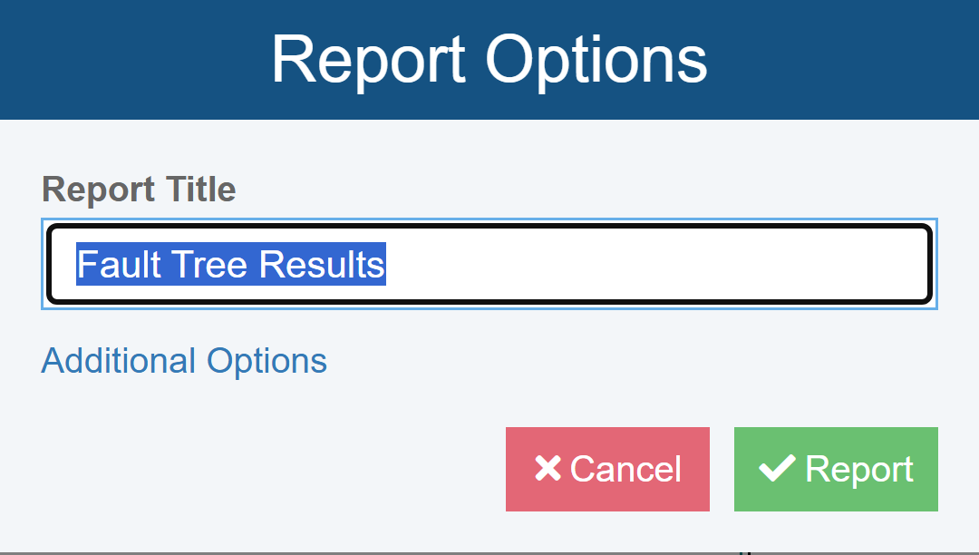Click the highlighted "Fault Tree Results" text
Screen dimensions: 979x555
click(x=231, y=264)
